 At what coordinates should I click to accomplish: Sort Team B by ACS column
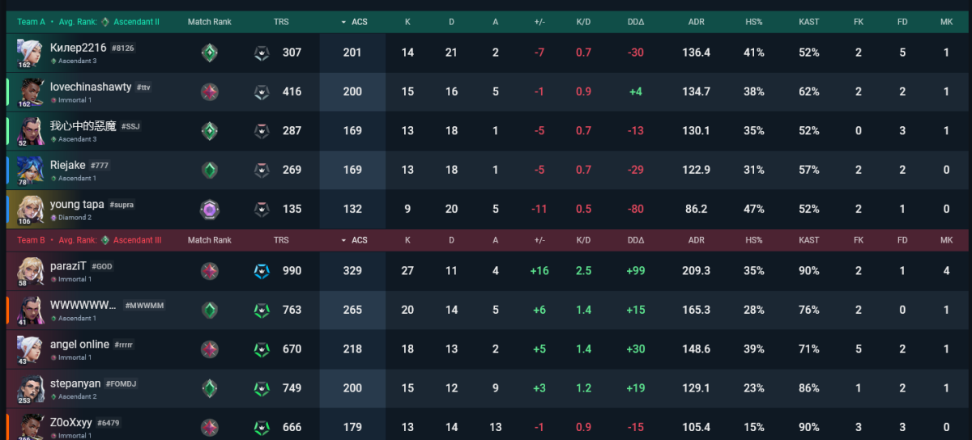[354, 240]
